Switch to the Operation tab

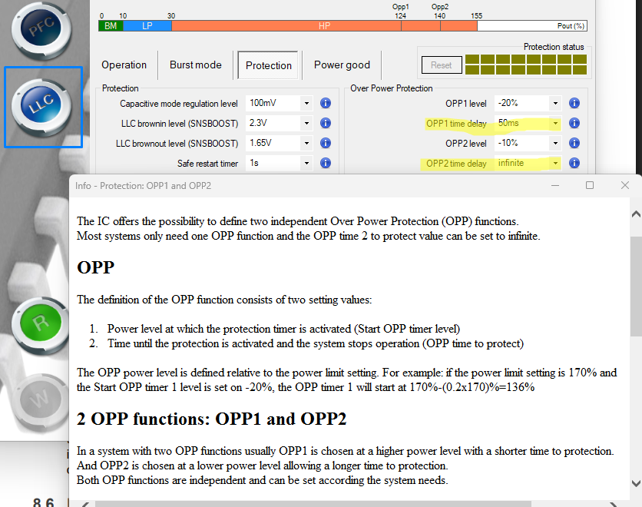pyautogui.click(x=124, y=65)
